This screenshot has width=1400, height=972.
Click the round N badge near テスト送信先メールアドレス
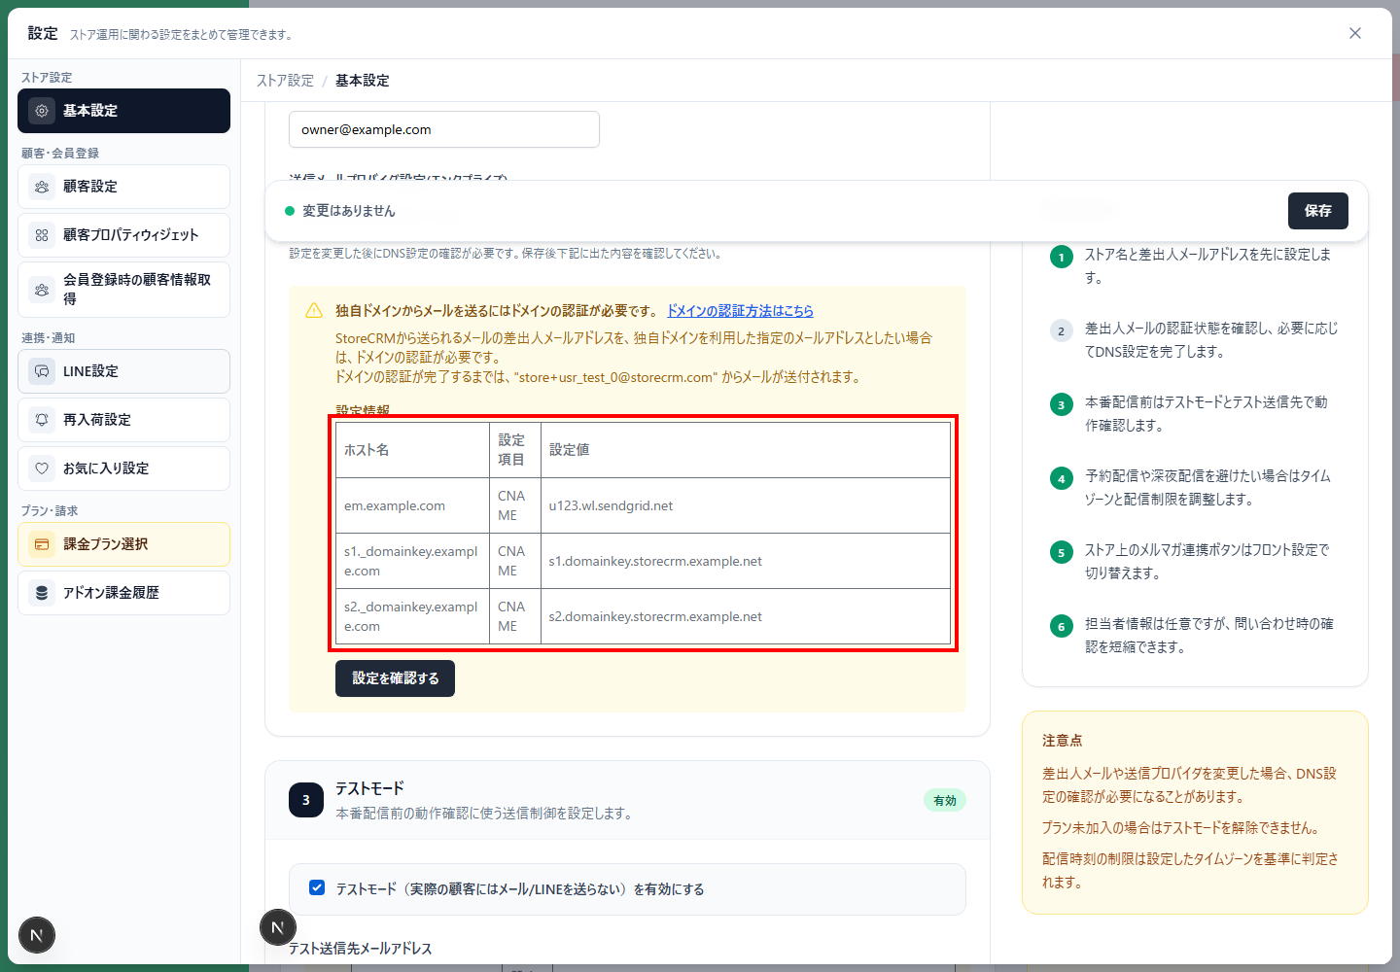(x=278, y=927)
